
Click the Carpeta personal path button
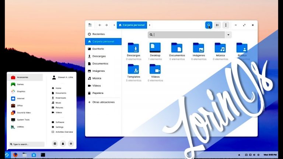(x=132, y=25)
